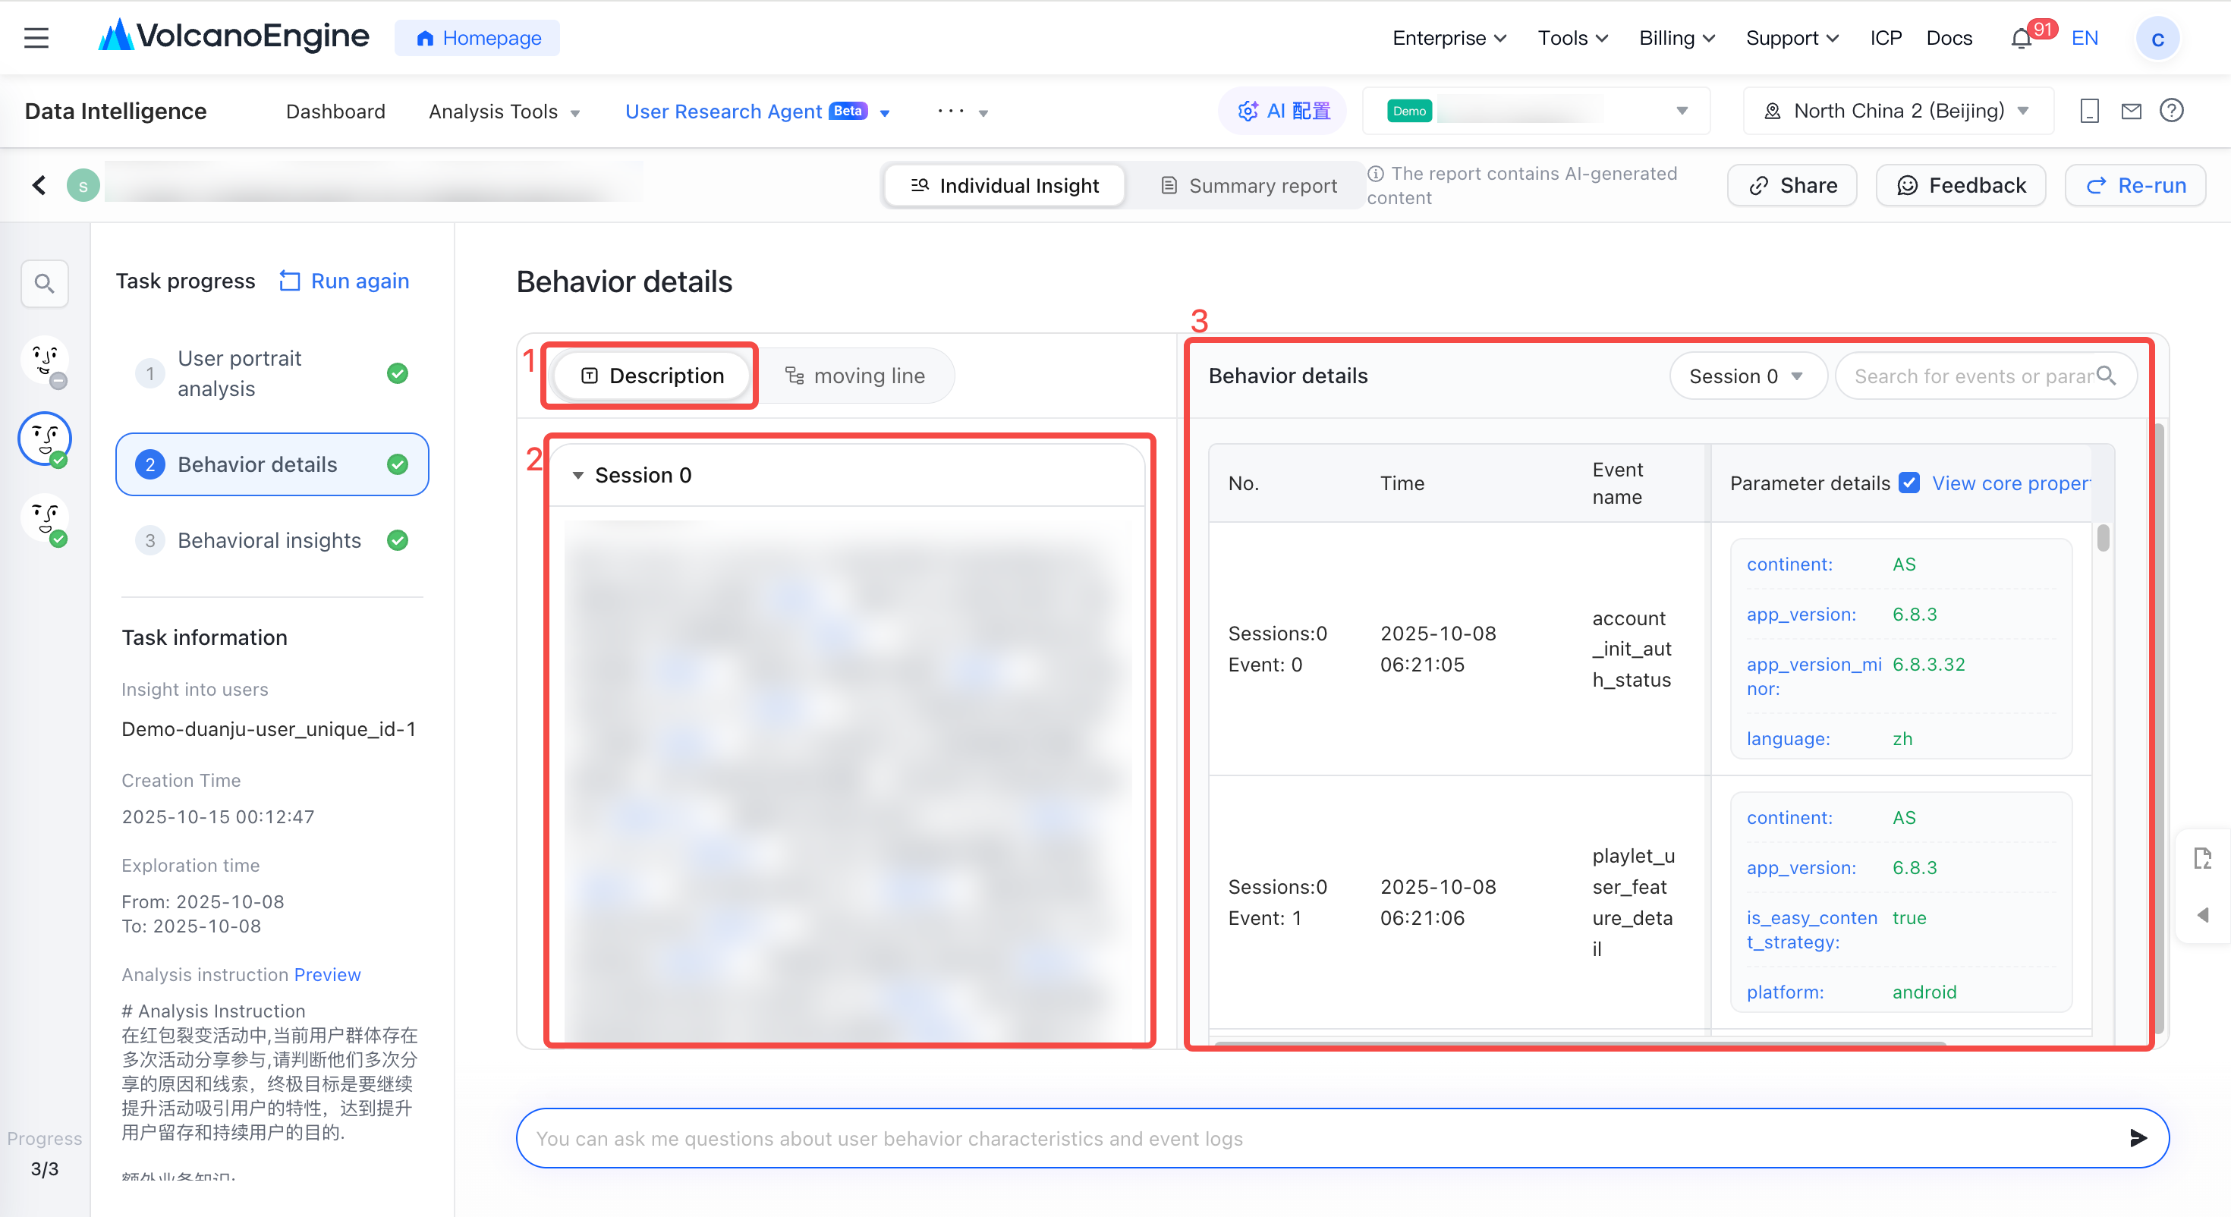Viewport: 2231px width, 1217px height.
Task: Open the mobile device icon
Action: pos(2089,111)
